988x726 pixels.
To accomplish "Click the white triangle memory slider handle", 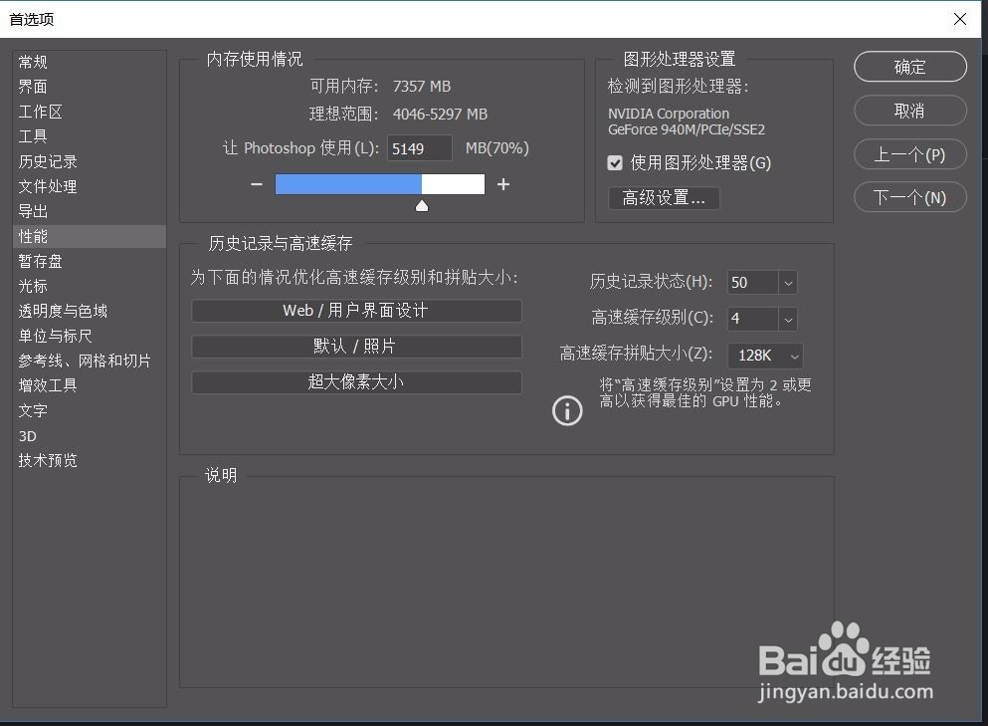I will (x=422, y=205).
